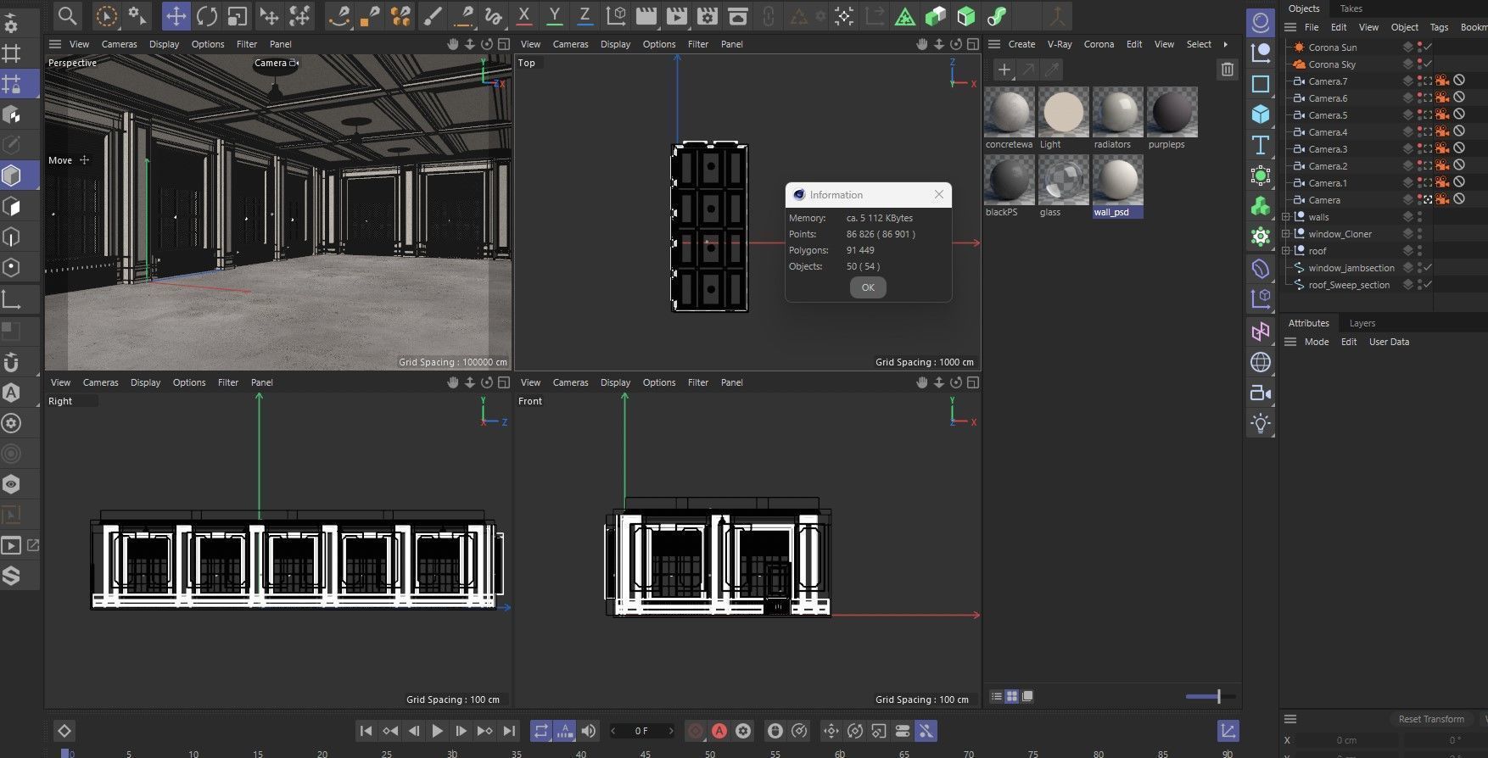Click the Model mode cube icon in left toolbar

point(12,176)
